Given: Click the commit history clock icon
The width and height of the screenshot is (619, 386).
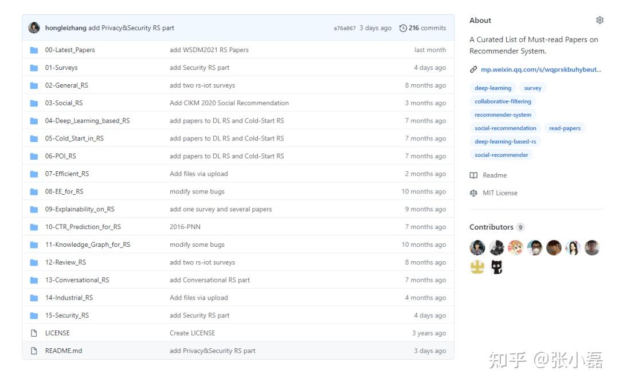Looking at the screenshot, I should tap(403, 28).
